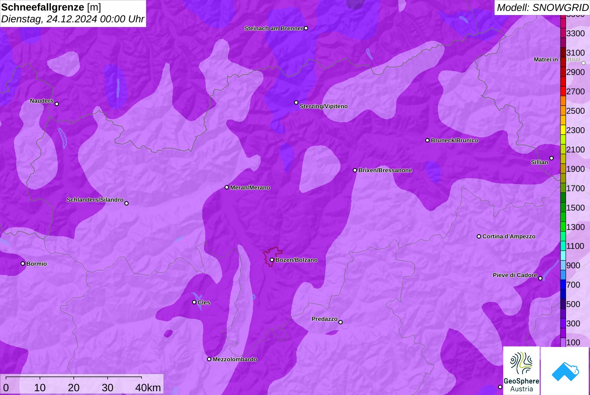The height and width of the screenshot is (395, 590).
Task: Select the Bormio location marker
Action: [23, 264]
